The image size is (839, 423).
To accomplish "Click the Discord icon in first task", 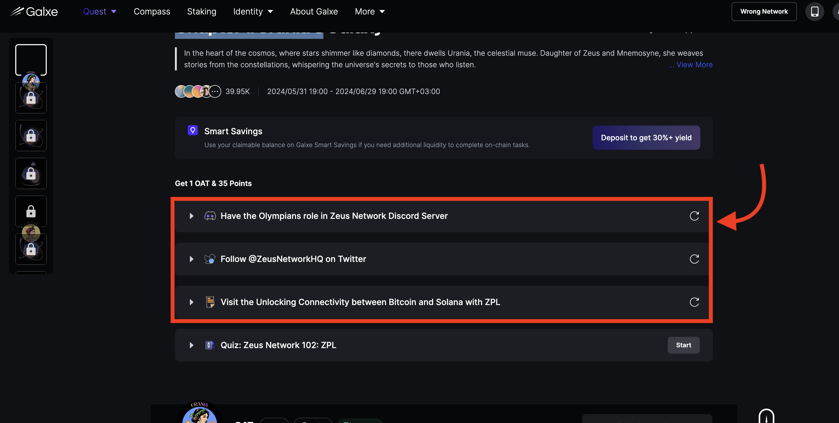I will (210, 216).
